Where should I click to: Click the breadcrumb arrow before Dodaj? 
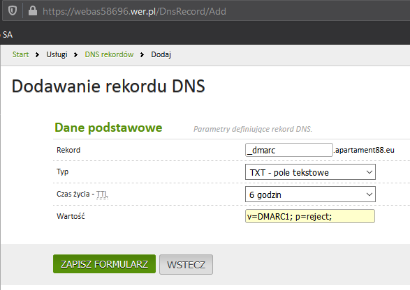tap(142, 54)
